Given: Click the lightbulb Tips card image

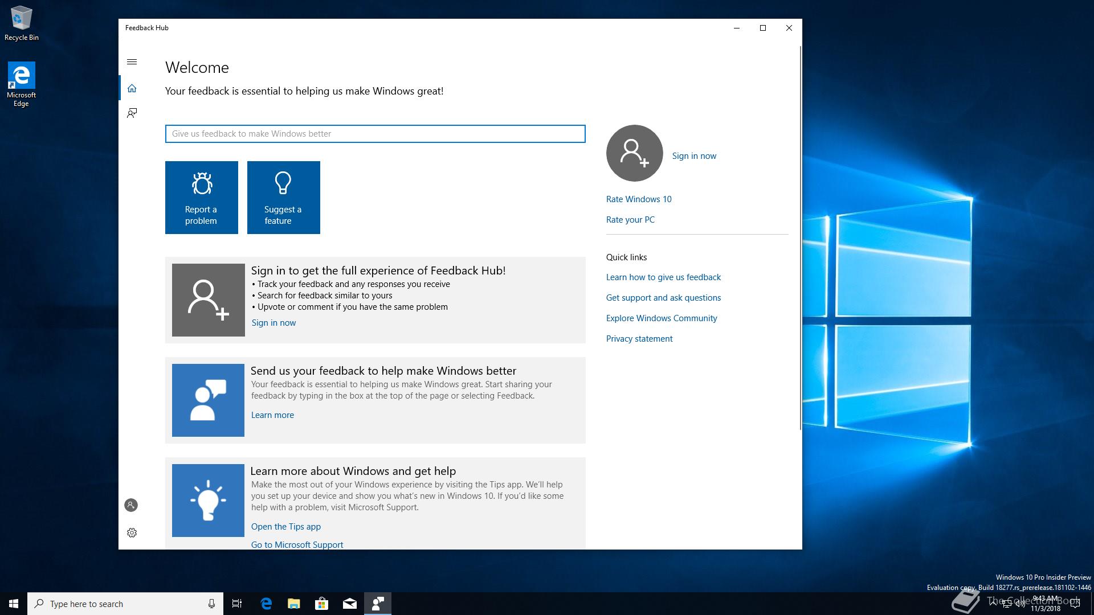Looking at the screenshot, I should pos(209,501).
